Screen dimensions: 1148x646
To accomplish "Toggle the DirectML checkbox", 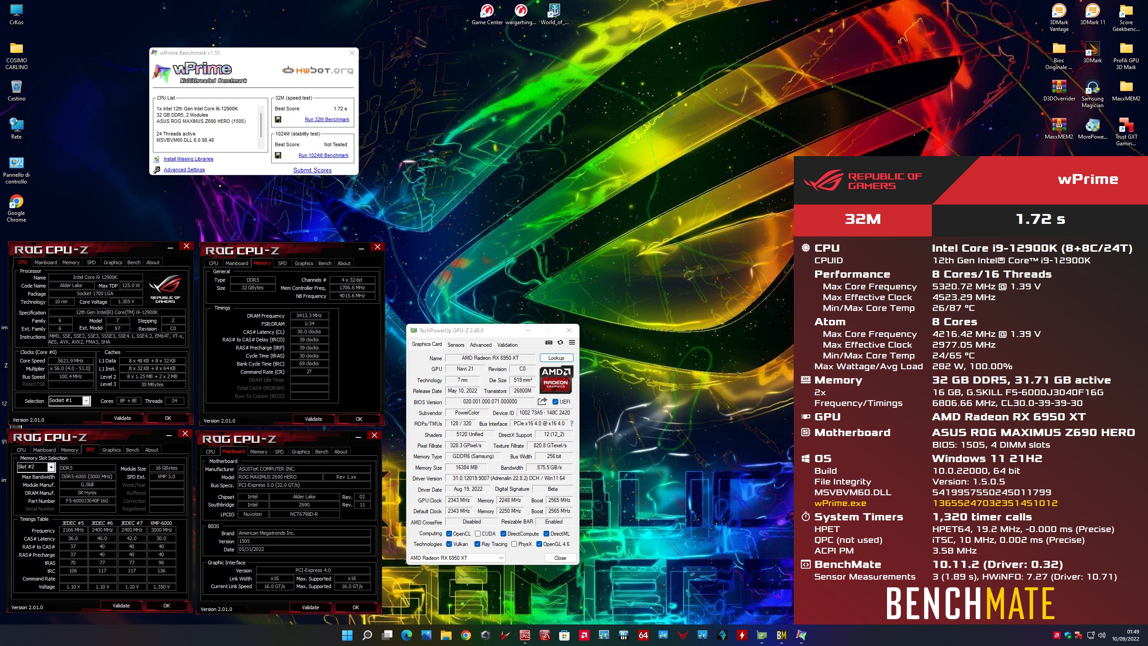I will point(546,533).
